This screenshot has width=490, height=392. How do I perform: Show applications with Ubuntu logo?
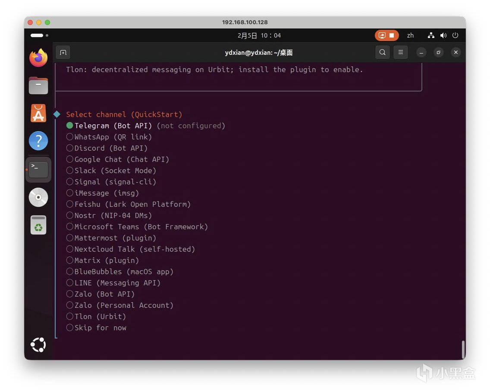38,345
